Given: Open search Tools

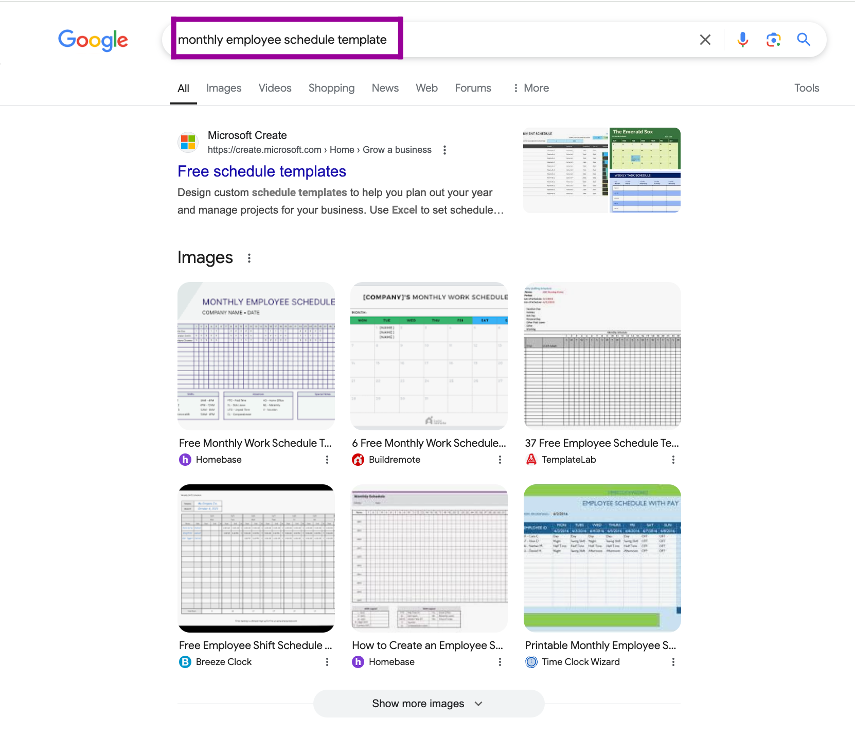Looking at the screenshot, I should (x=806, y=88).
